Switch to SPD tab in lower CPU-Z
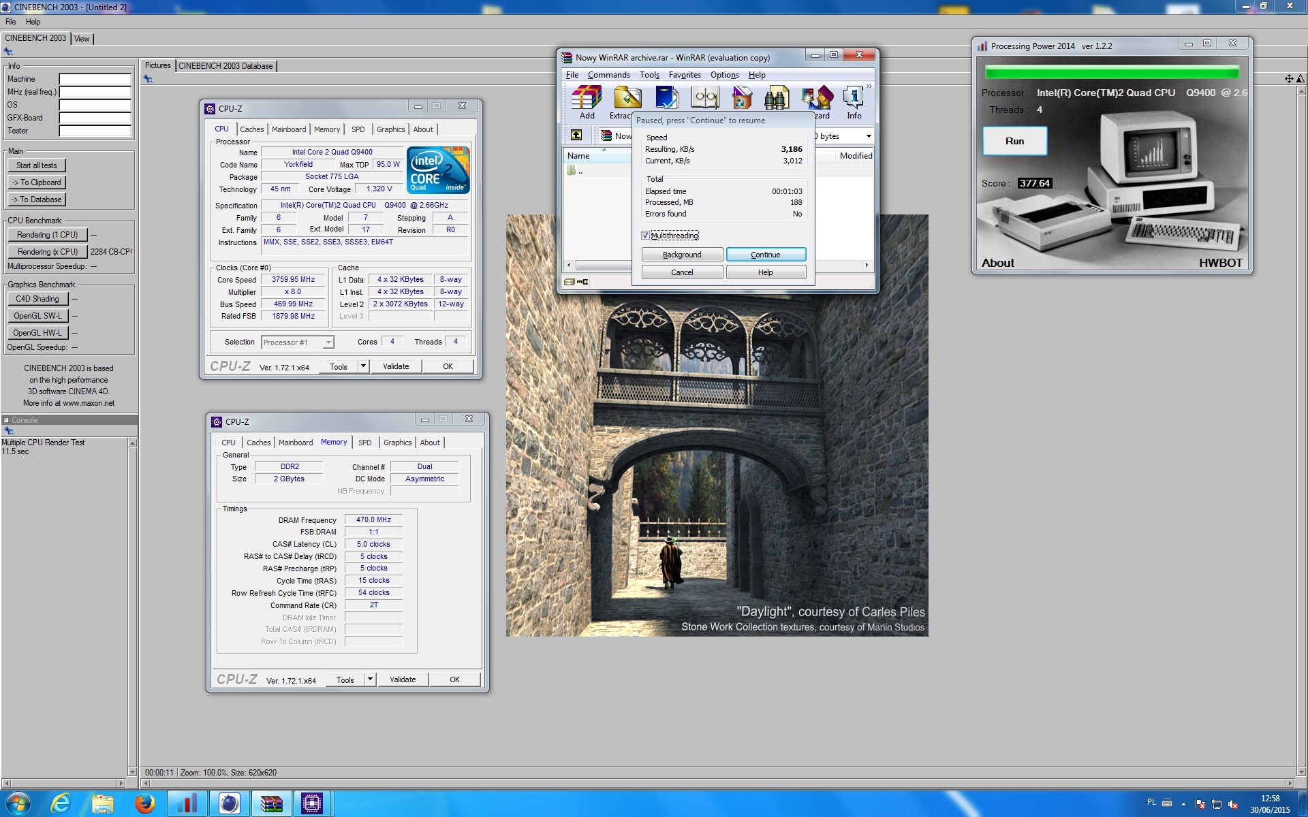Screen dimensions: 1308x817 pos(365,443)
